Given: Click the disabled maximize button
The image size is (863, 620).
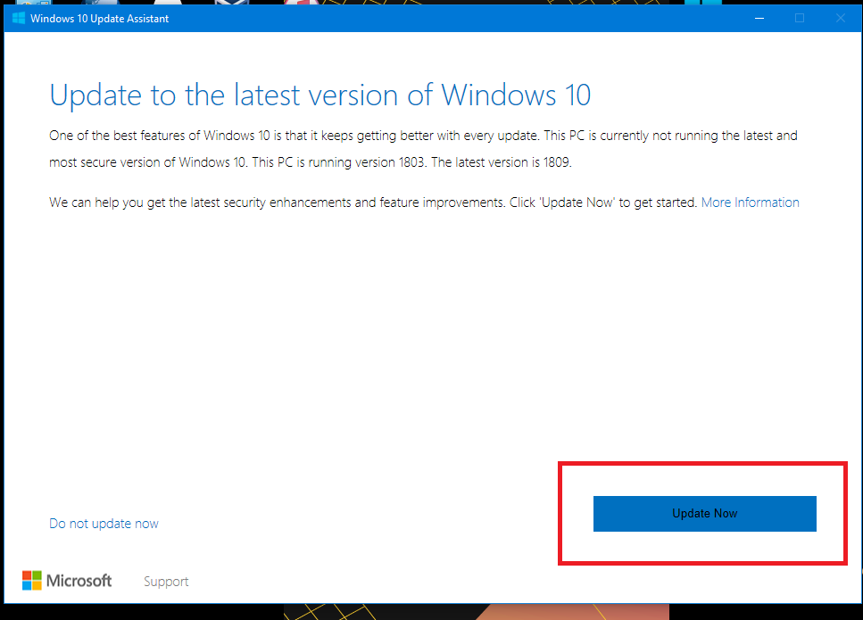Looking at the screenshot, I should coord(799,18).
